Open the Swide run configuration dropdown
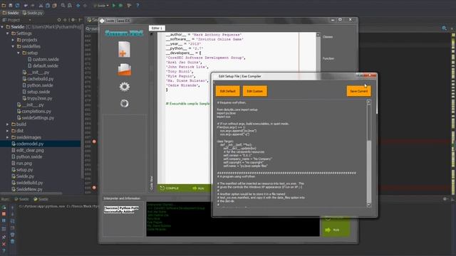 pyautogui.click(x=101, y=5)
